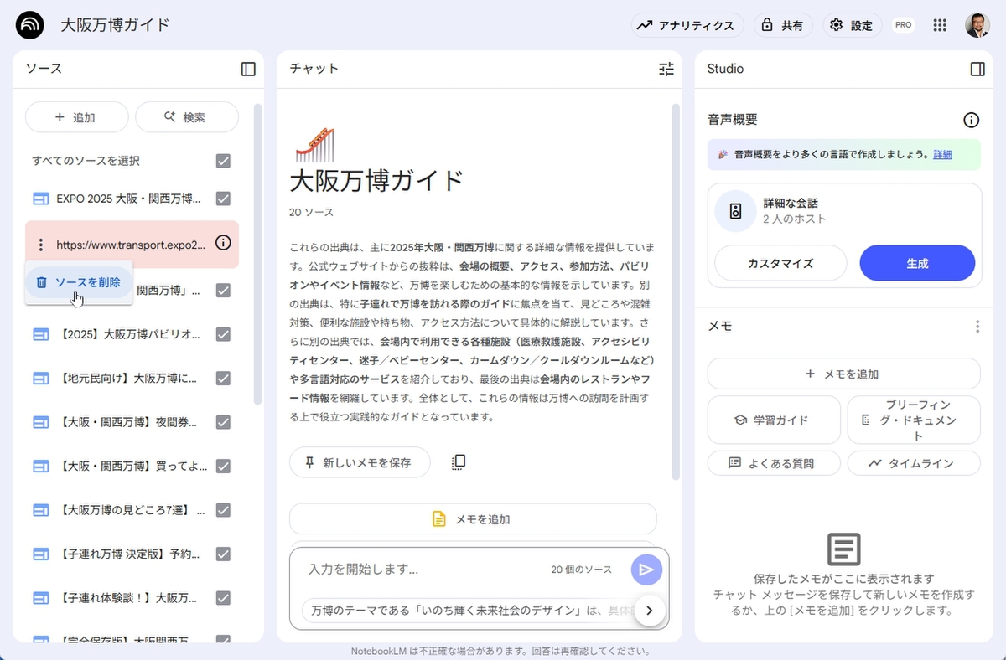Image resolution: width=1006 pixels, height=660 pixels.
Task: Open the 【大阪万博の見どころ7選】 source title
Action: [132, 509]
